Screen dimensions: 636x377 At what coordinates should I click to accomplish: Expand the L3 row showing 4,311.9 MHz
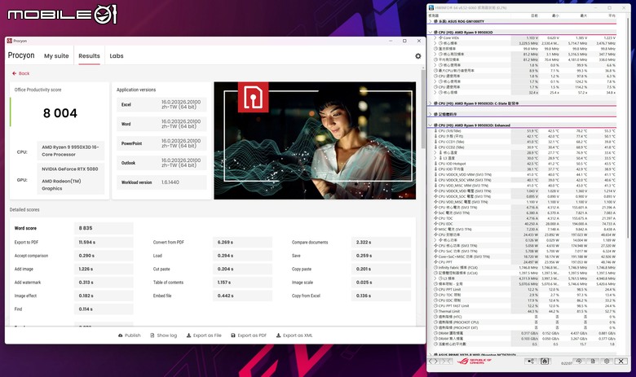[x=435, y=278]
